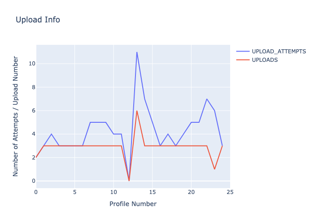Select the 'Upload Info' chart title
The width and height of the screenshot is (314, 224).
click(x=38, y=20)
